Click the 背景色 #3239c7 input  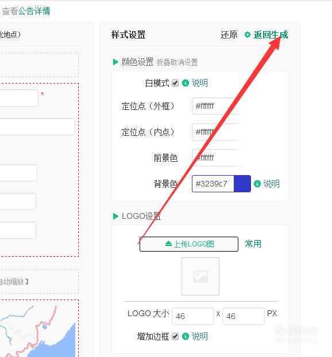pyautogui.click(x=213, y=184)
